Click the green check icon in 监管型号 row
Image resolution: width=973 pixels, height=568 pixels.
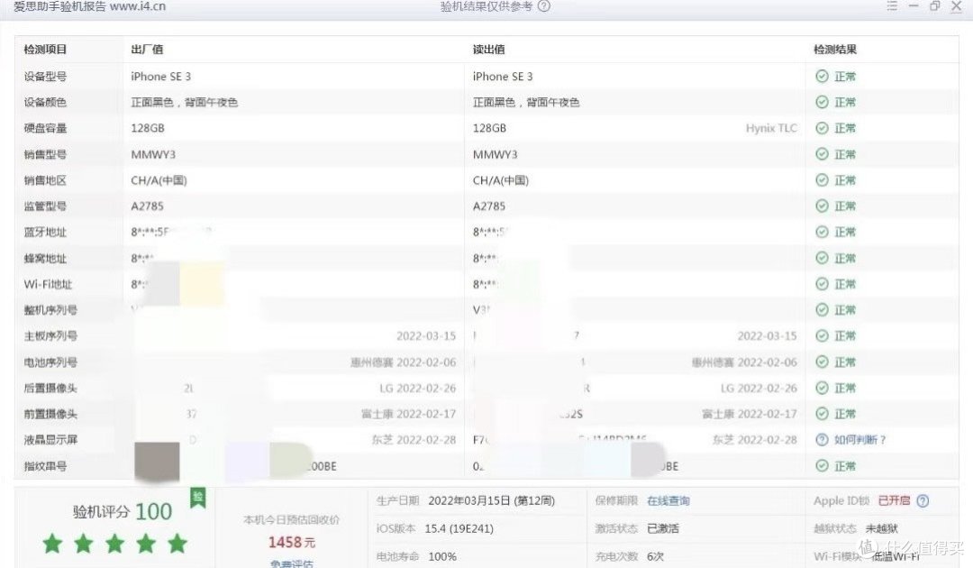point(822,206)
